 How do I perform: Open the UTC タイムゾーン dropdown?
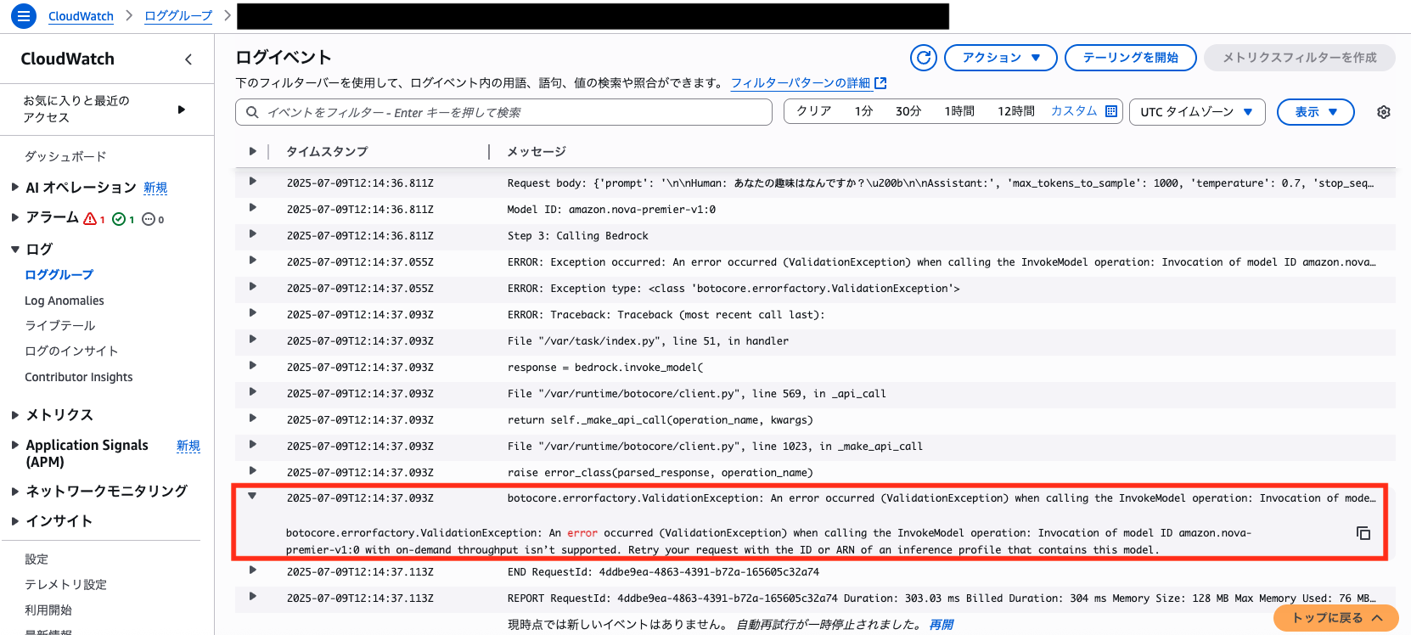(x=1196, y=112)
